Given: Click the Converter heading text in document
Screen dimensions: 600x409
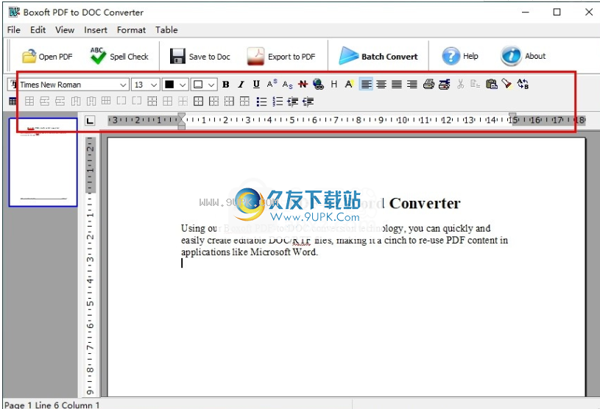Looking at the screenshot, I should coord(425,203).
